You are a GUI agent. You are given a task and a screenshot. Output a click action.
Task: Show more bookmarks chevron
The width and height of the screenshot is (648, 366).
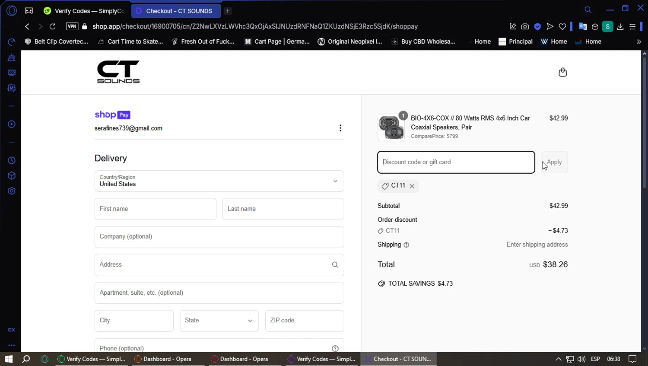pos(638,41)
